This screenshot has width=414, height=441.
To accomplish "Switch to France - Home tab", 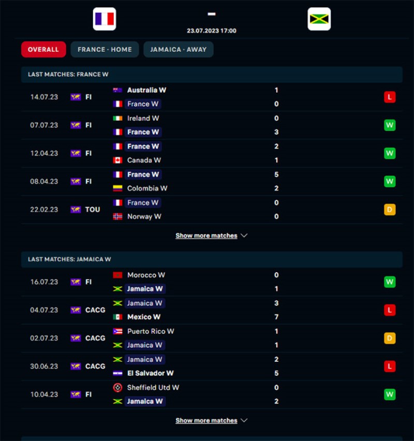I will [x=105, y=50].
